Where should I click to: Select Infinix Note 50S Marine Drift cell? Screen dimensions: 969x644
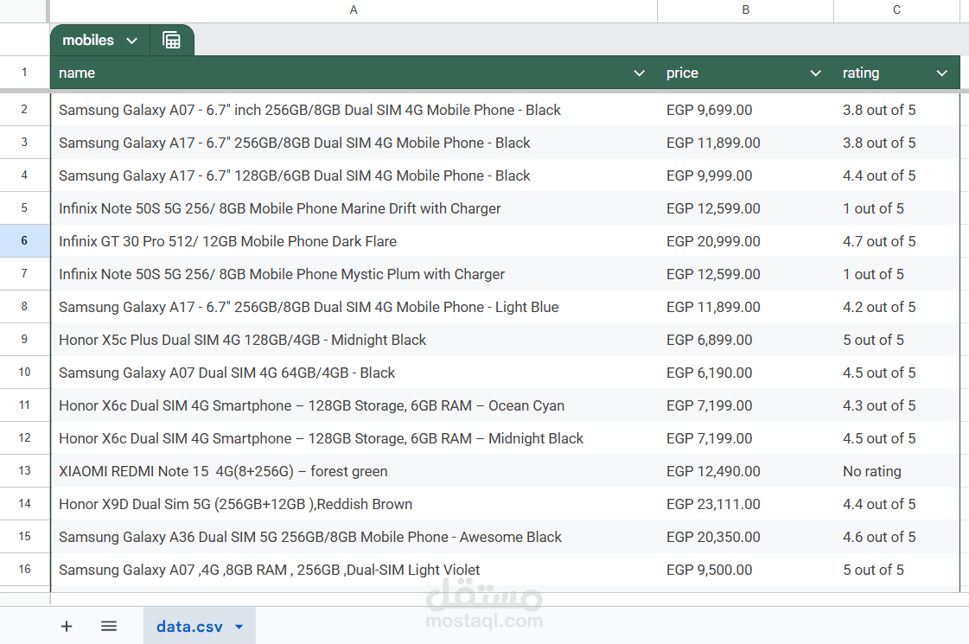[354, 207]
